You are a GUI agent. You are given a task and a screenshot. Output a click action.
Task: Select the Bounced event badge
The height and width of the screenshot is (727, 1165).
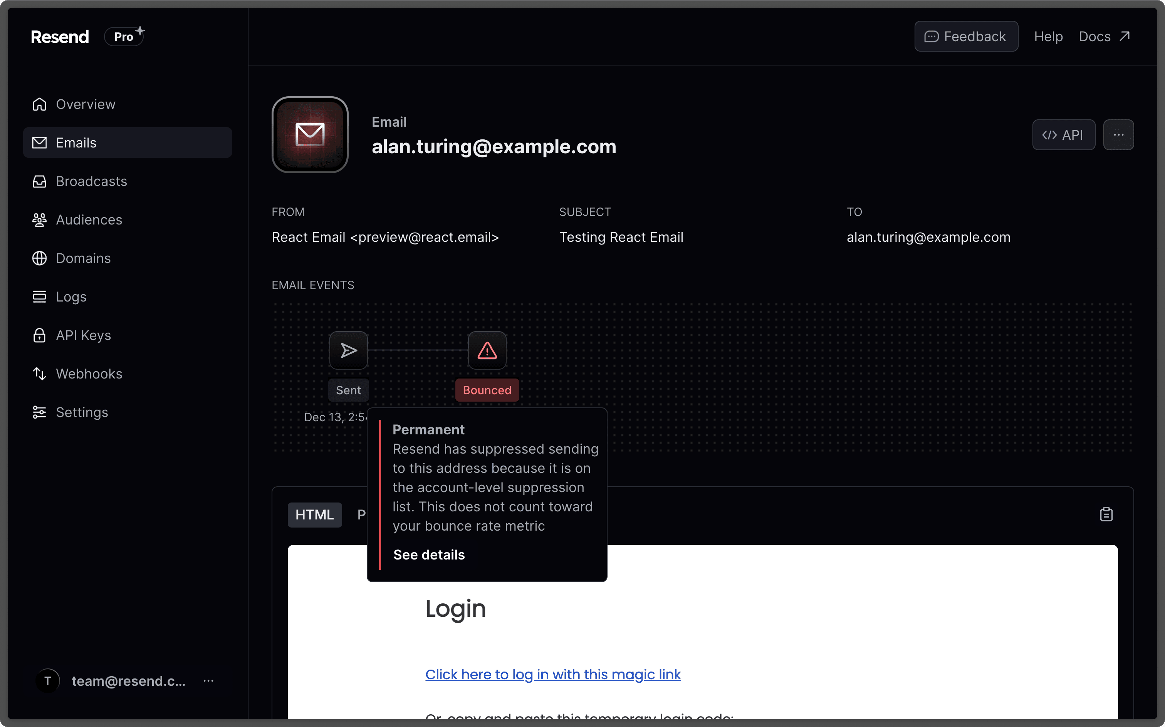[487, 389]
